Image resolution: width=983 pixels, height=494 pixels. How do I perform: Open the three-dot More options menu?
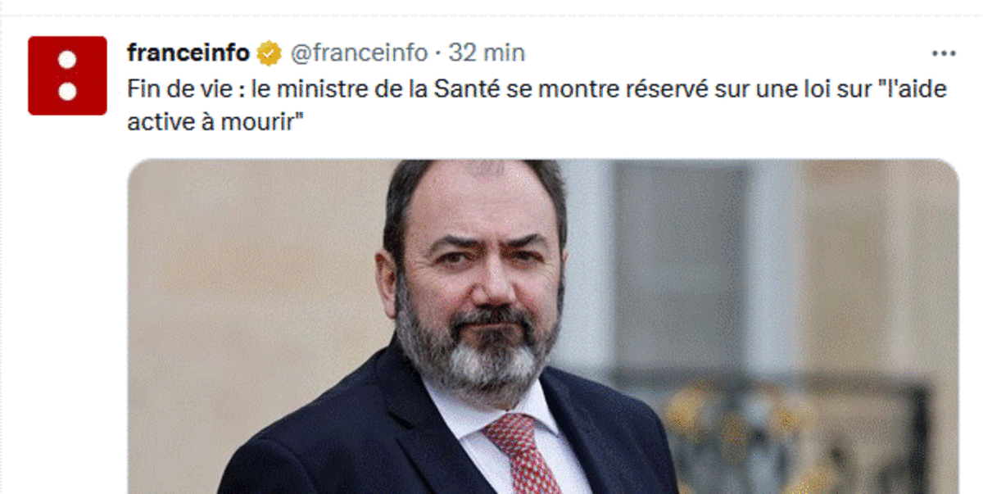click(x=944, y=54)
